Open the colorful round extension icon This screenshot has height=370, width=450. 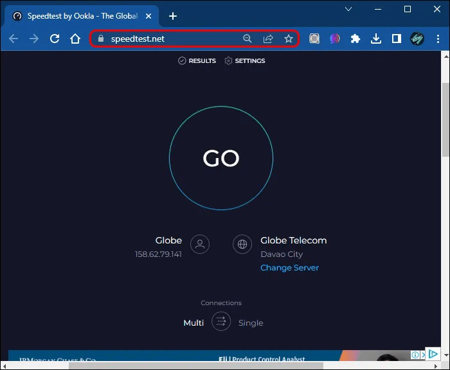335,39
